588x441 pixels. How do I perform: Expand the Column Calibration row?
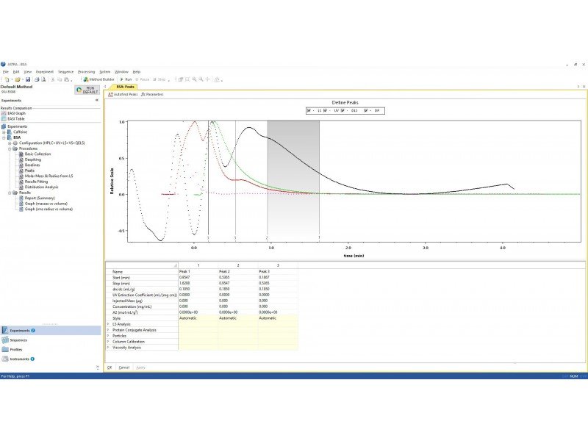[x=108, y=342]
